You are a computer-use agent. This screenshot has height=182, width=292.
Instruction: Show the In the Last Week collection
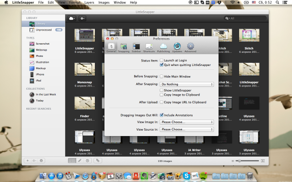point(46,94)
